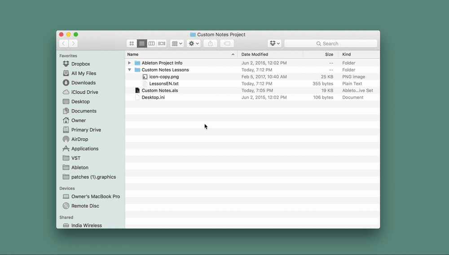Go forward with the right arrow
This screenshot has width=449, height=255.
73,44
